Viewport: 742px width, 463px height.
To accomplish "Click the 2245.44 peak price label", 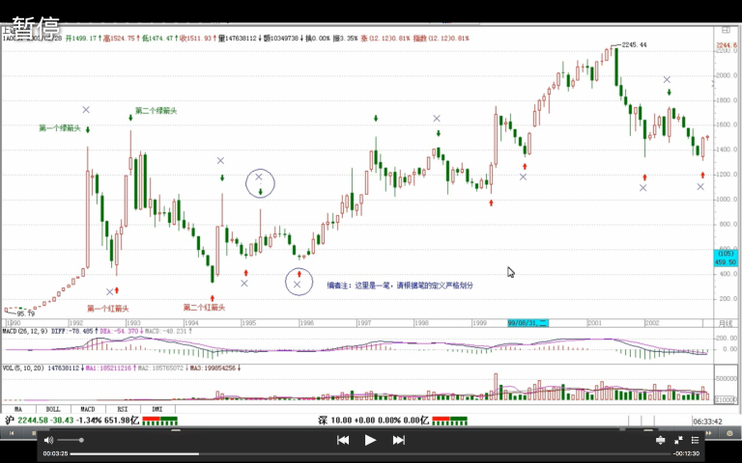I will tap(633, 44).
